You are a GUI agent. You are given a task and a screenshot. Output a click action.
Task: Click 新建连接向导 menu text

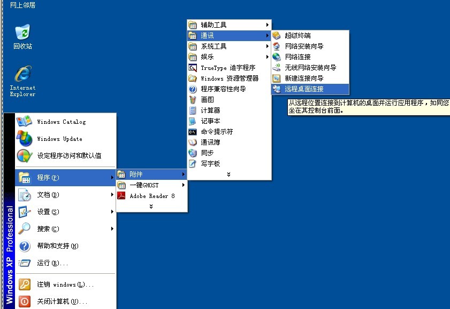tap(304, 78)
